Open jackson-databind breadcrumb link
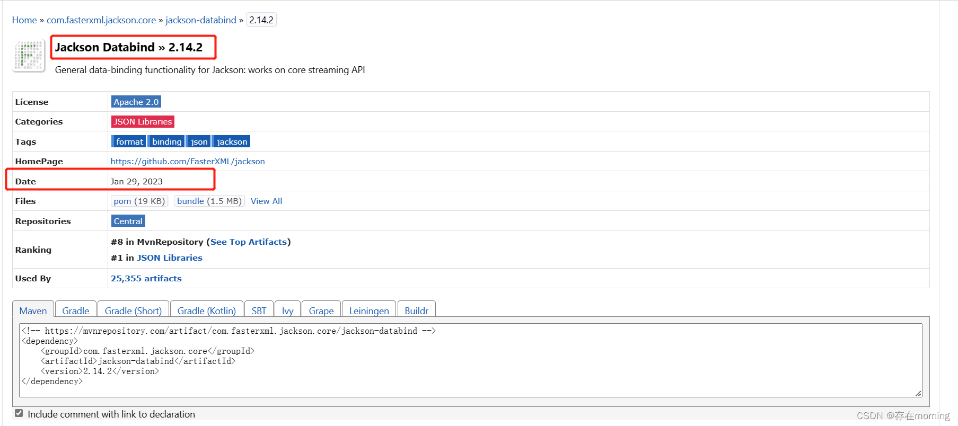 coord(201,20)
